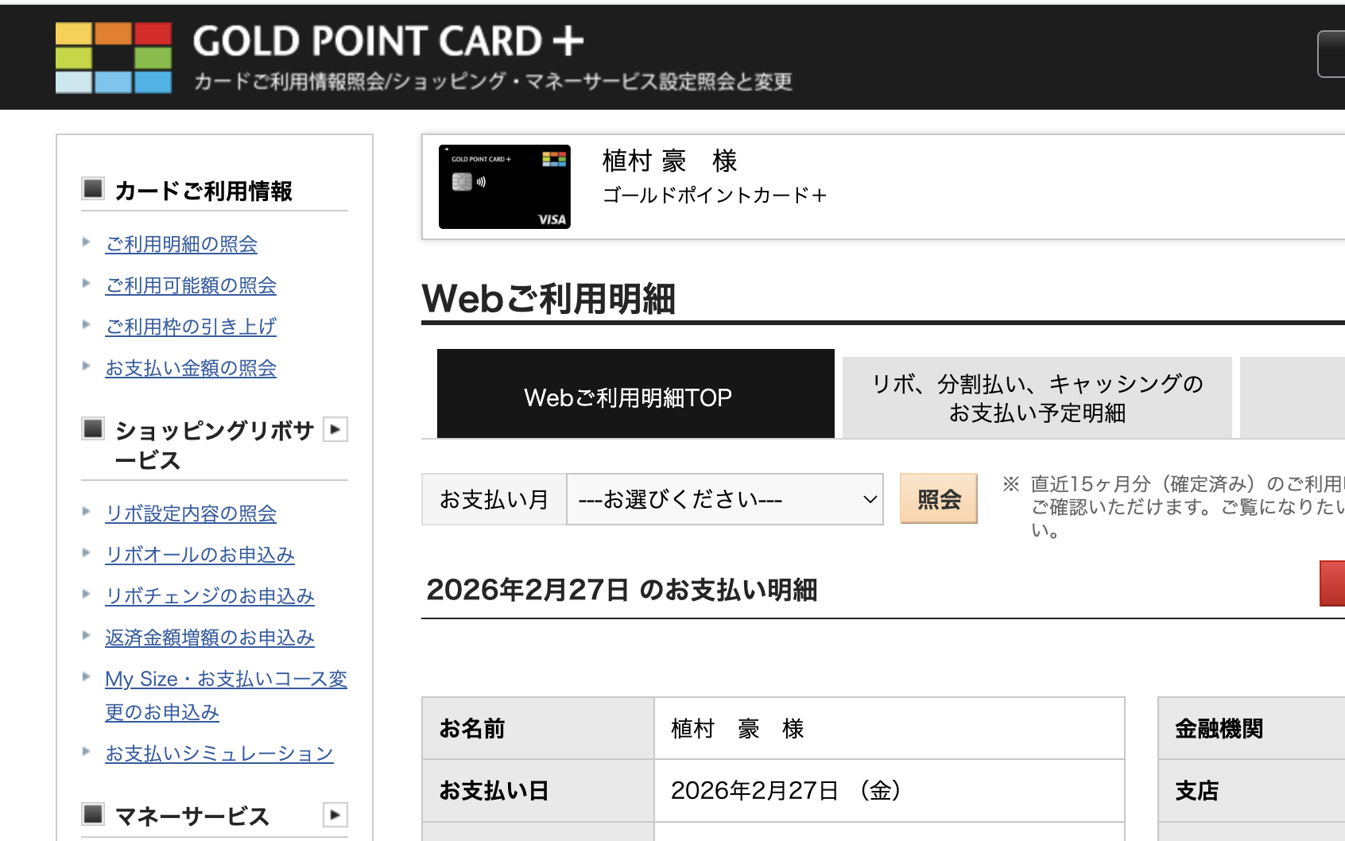Open the お支払い月 dropdown selector
The width and height of the screenshot is (1345, 841).
724,499
